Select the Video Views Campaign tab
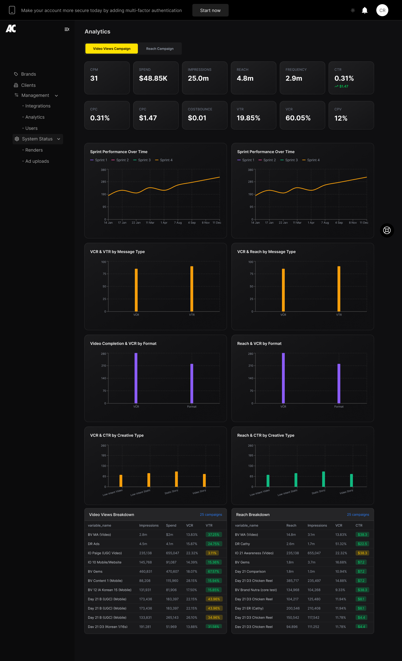 click(112, 49)
